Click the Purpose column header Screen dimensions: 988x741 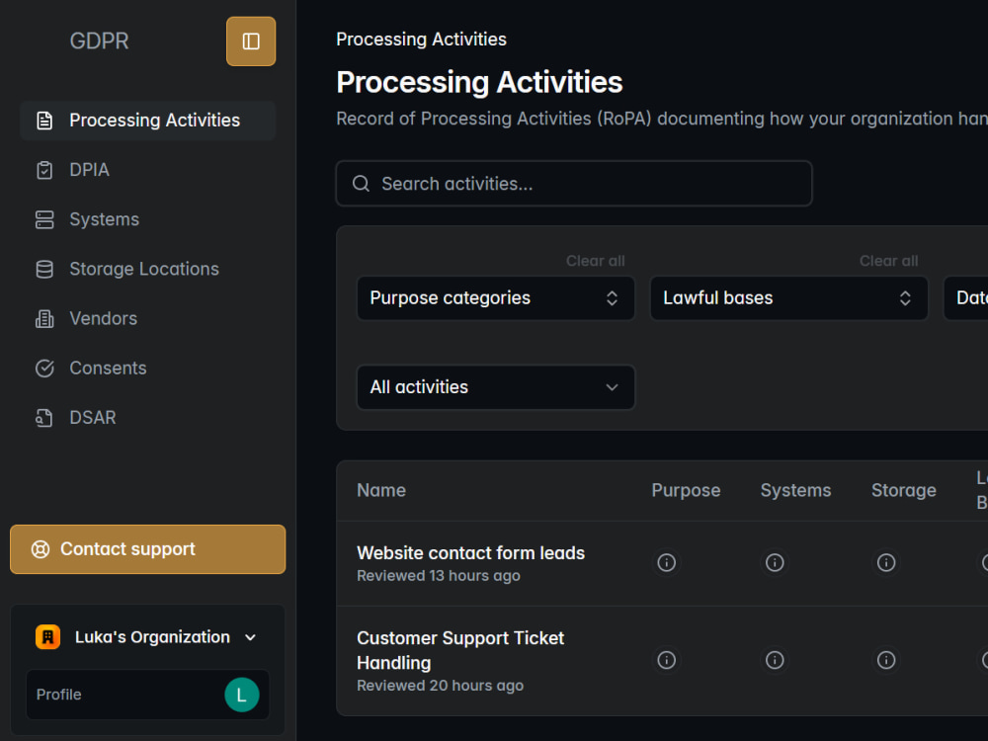686,490
